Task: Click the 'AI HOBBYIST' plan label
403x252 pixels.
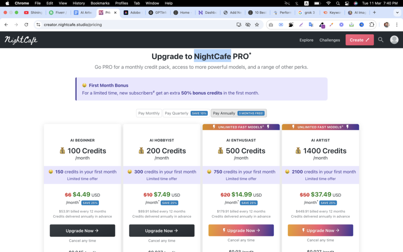Action: [x=162, y=140]
